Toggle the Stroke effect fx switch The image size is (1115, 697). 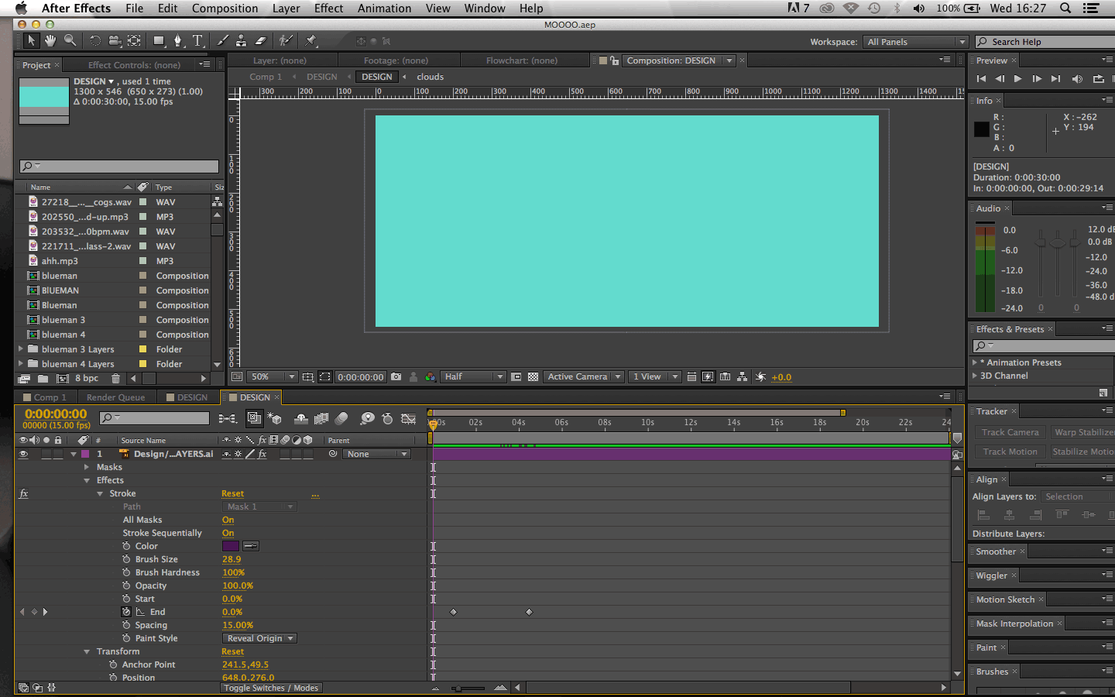click(x=23, y=493)
